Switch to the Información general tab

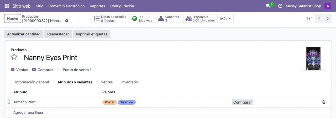point(32,82)
